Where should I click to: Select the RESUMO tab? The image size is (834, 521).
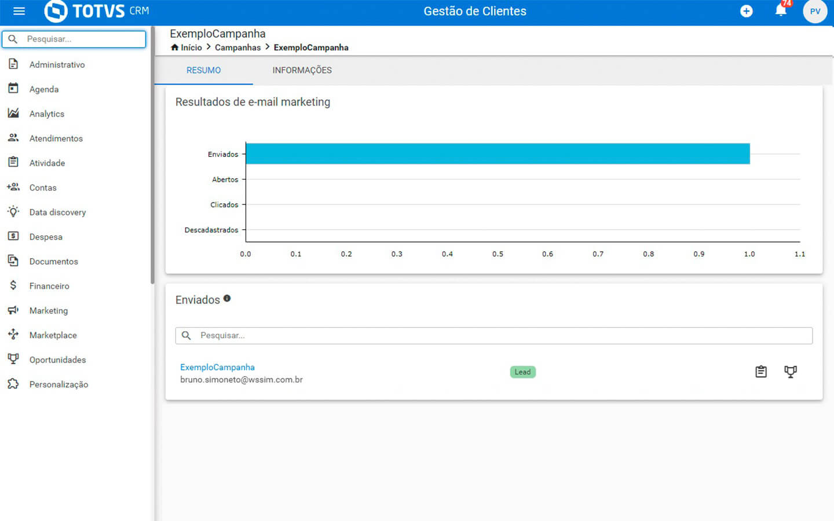pos(203,70)
